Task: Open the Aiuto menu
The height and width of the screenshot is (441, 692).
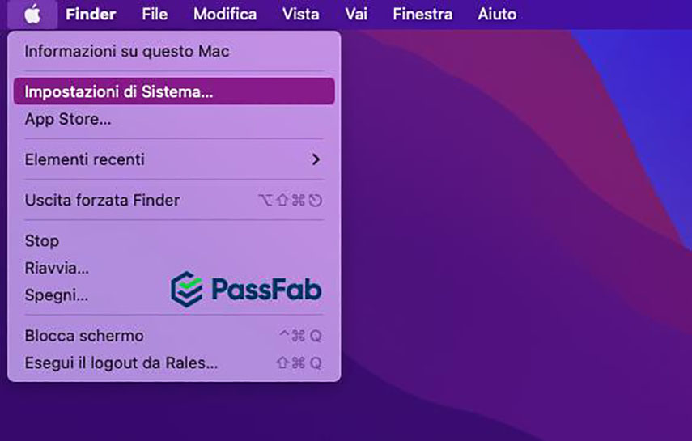Action: click(497, 14)
